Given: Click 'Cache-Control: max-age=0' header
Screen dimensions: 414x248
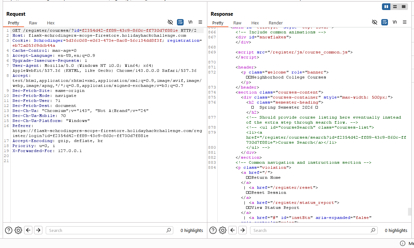Looking at the screenshot, I should coord(44,50).
